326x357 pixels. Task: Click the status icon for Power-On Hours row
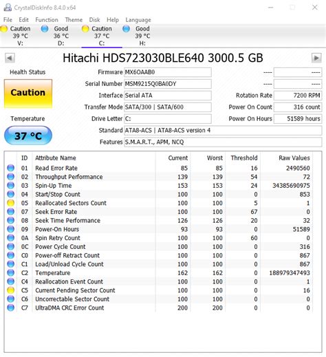[10, 229]
